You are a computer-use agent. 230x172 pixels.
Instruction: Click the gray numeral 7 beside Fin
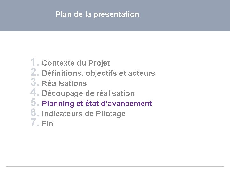(34, 123)
